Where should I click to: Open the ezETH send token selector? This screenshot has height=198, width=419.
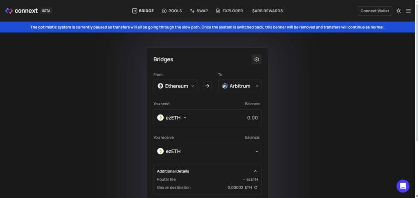(x=172, y=117)
